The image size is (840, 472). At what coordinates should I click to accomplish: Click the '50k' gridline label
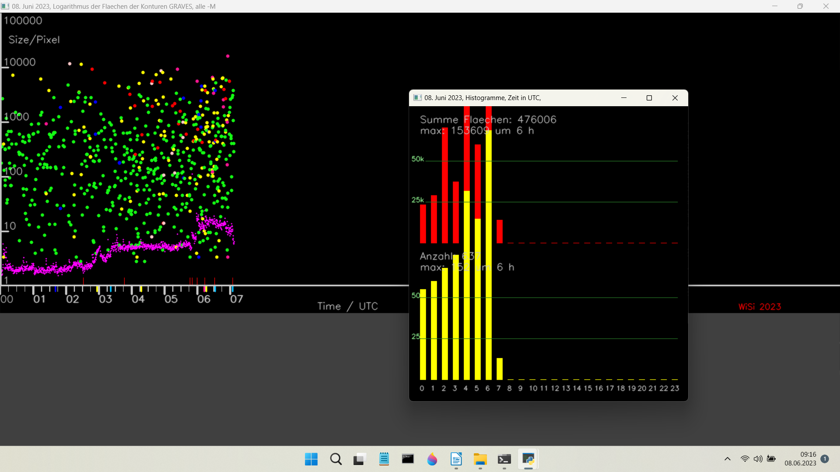click(x=417, y=159)
